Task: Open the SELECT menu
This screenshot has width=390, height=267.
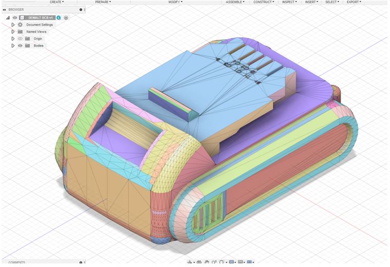Action: [332, 2]
